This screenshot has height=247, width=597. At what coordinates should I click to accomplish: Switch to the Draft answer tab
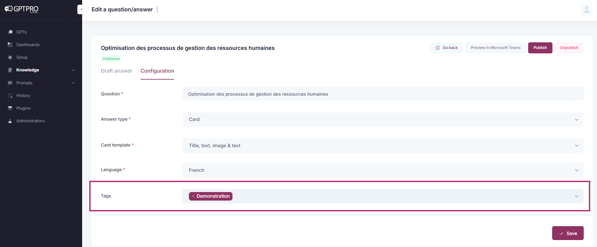point(117,71)
